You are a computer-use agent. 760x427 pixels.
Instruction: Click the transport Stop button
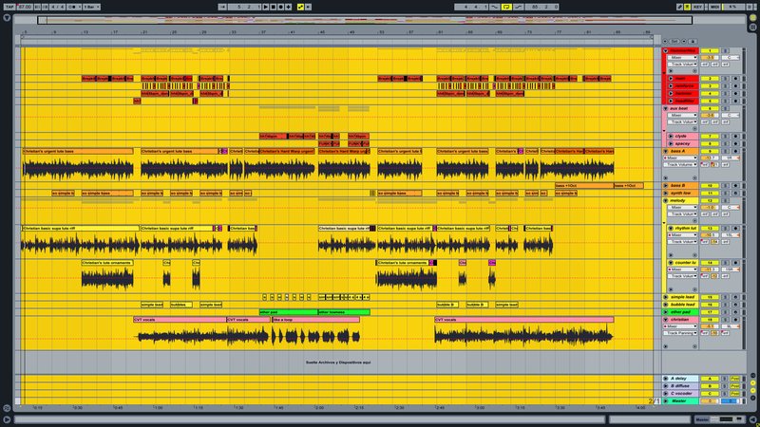coord(274,7)
